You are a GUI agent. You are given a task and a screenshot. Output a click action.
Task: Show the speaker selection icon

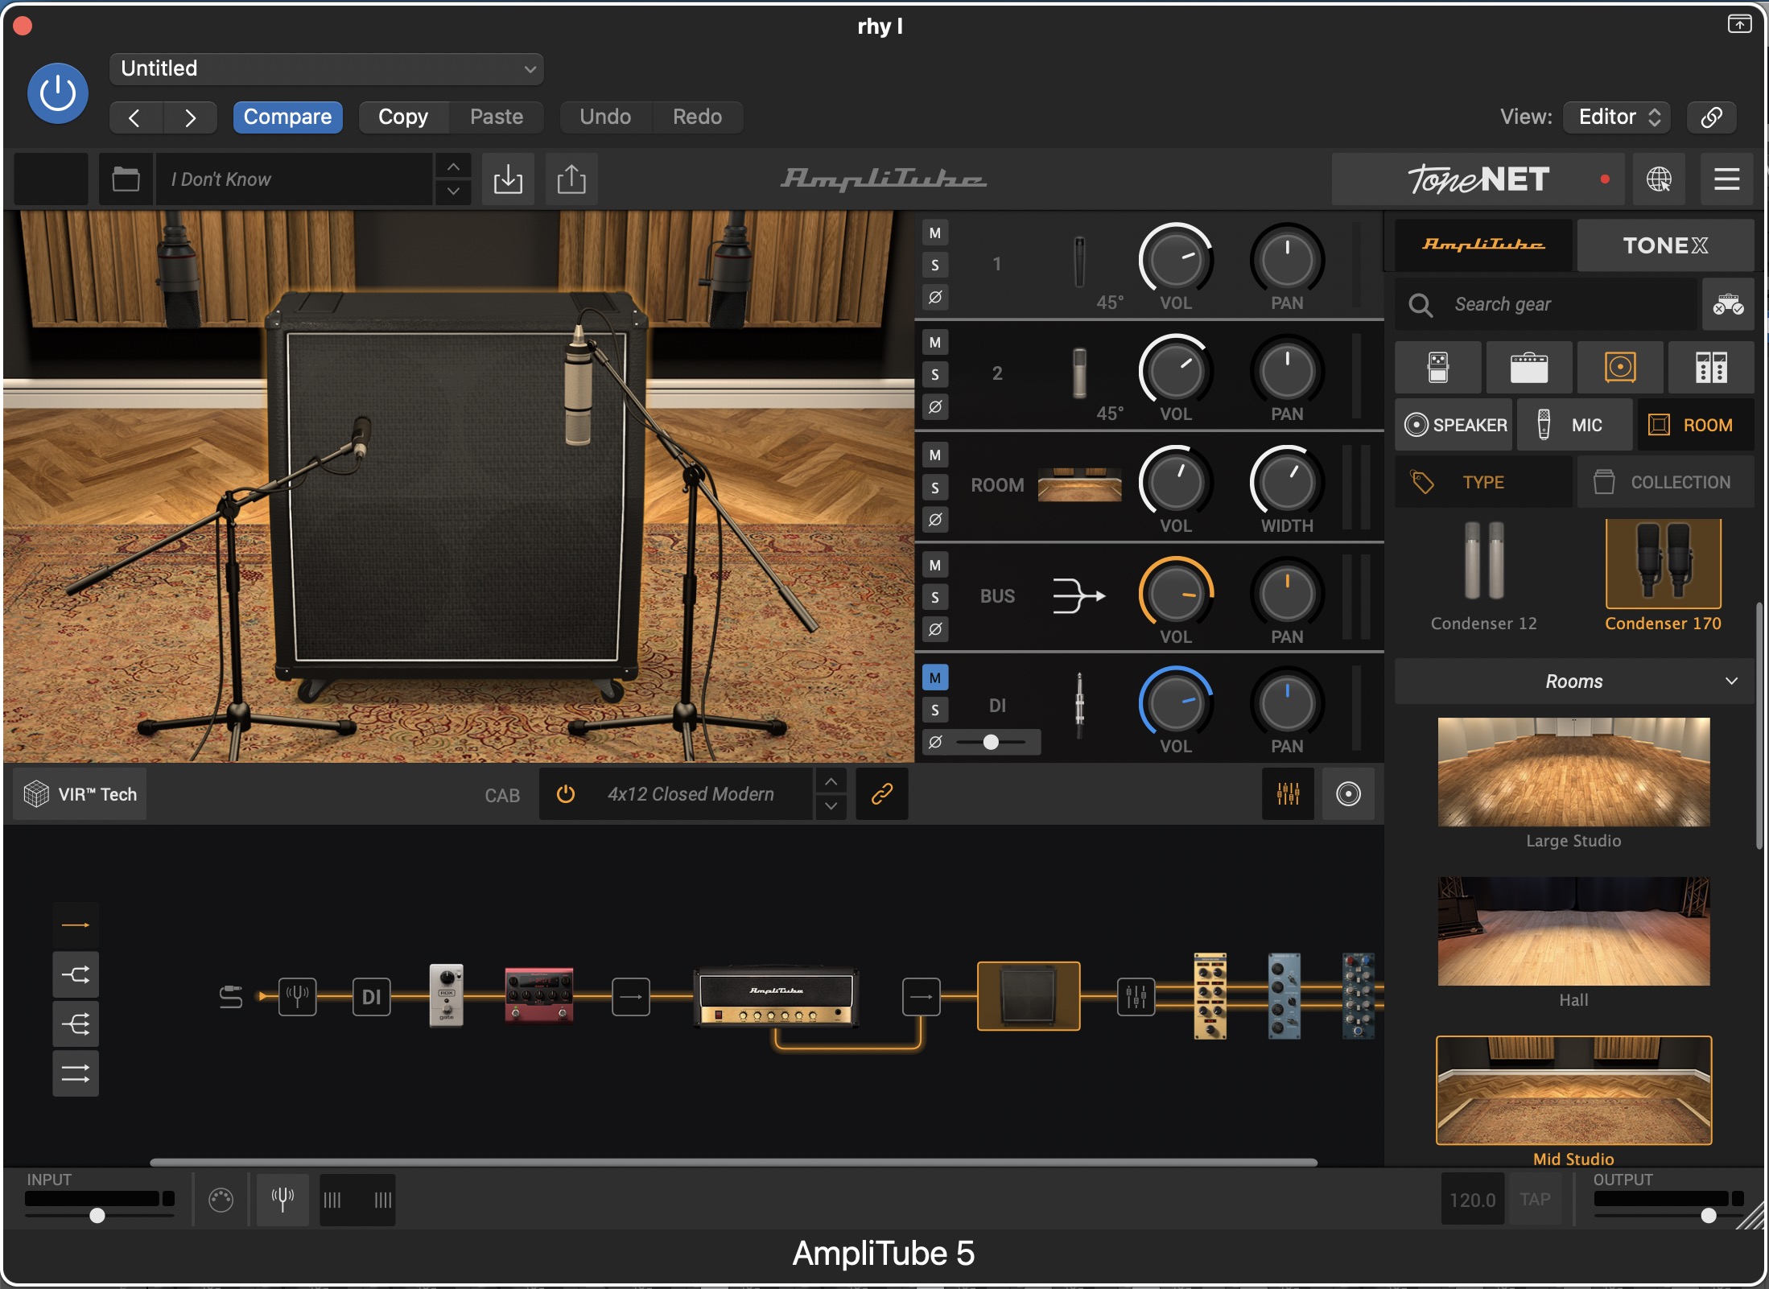(1348, 794)
